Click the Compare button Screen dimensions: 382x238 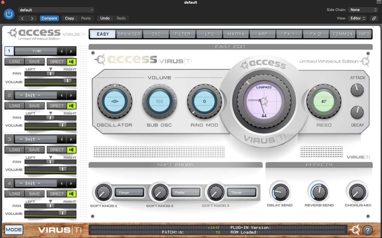click(x=49, y=18)
